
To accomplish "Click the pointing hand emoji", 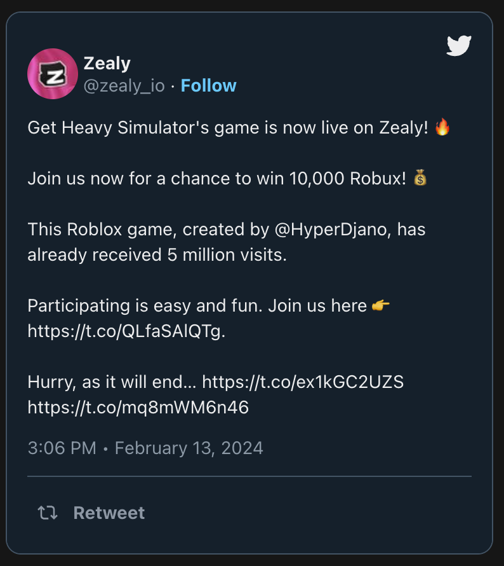I will point(381,306).
